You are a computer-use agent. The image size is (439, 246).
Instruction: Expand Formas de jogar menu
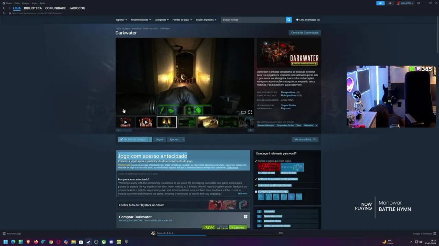click(182, 20)
